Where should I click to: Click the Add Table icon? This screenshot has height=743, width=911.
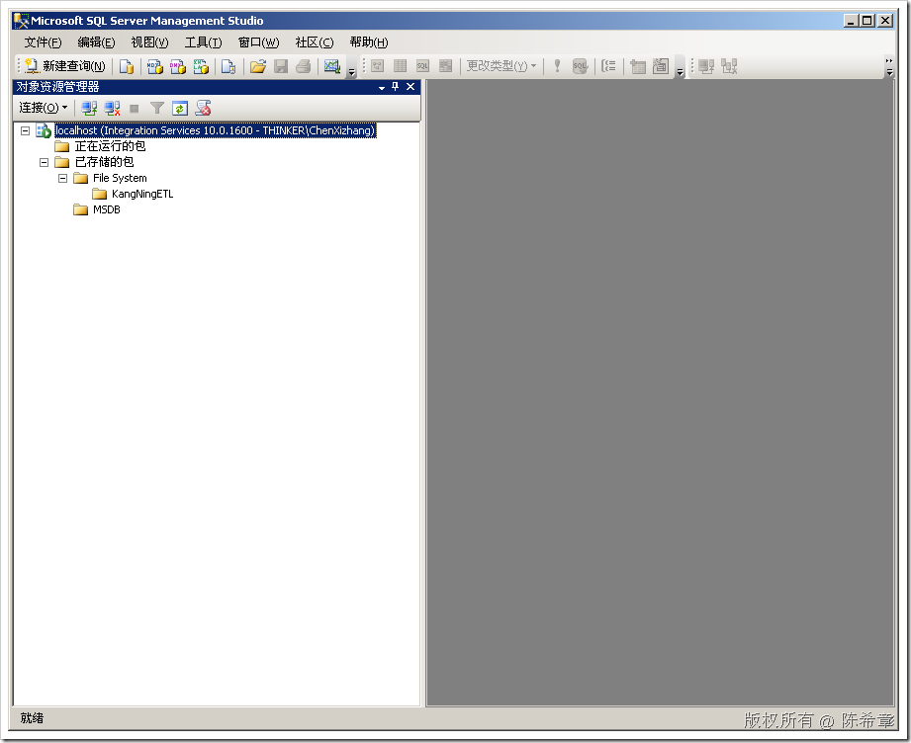638,66
